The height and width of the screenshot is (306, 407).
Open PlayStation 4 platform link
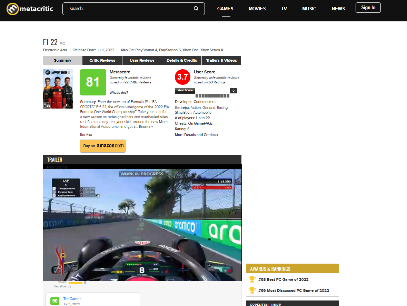[146, 50]
